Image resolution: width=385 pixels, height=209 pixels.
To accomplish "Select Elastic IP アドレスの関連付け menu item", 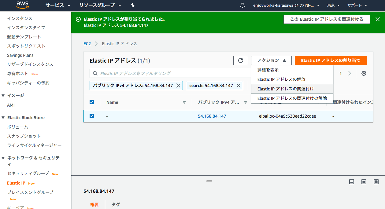I will (x=292, y=89).
